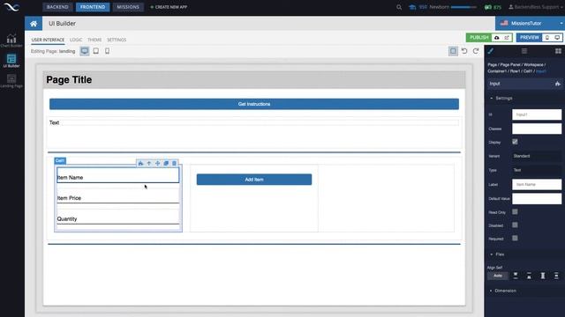Click the Newborn level progress bar

463,7
